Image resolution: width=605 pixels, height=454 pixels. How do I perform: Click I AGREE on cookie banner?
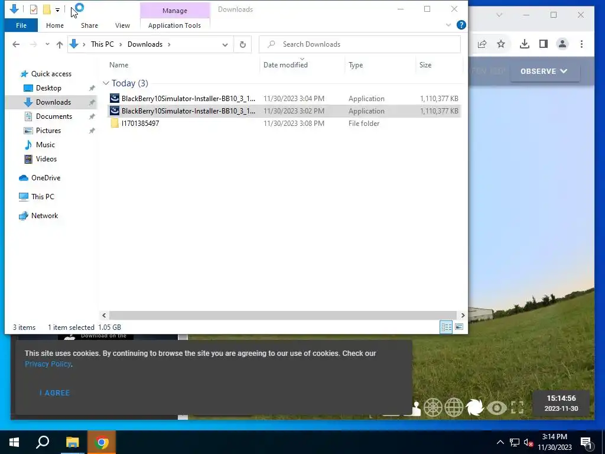[54, 393]
